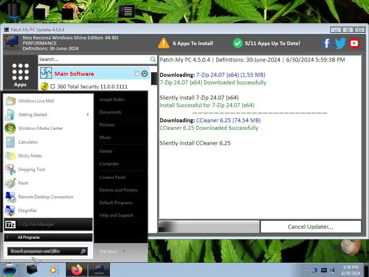This screenshot has width=369, height=277.
Task: Open Joseph Biden user folder
Action: tap(112, 100)
